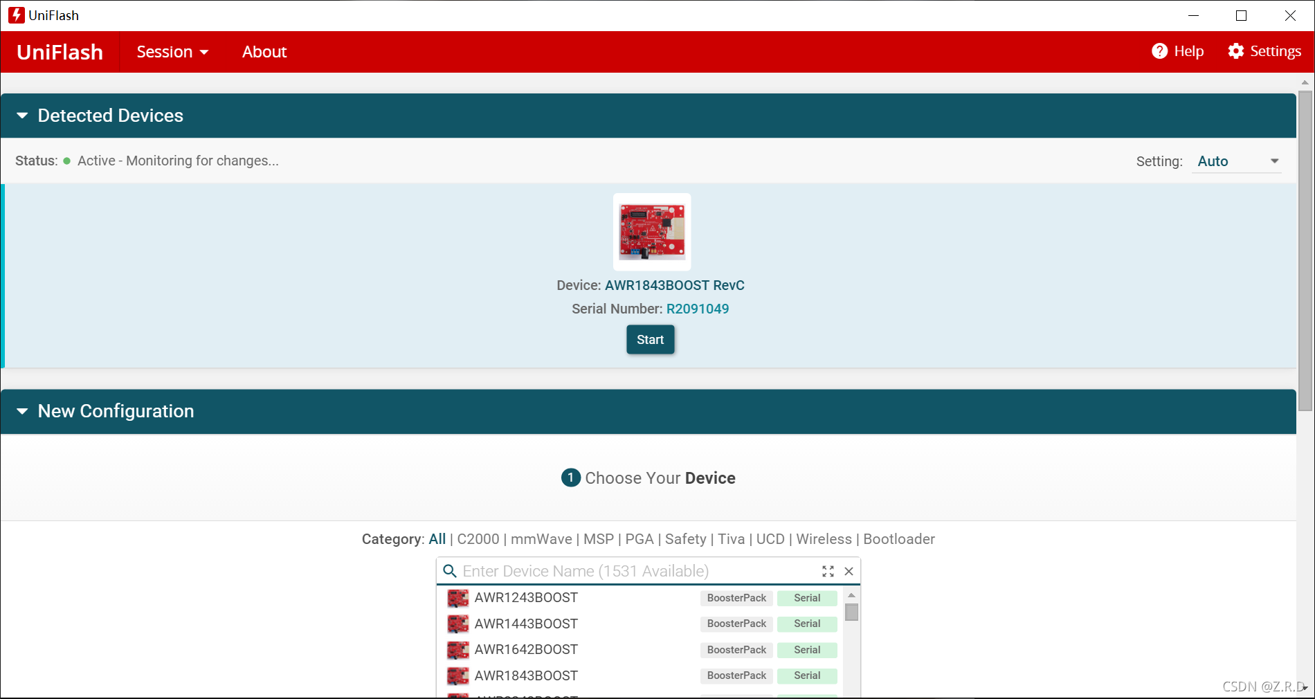
Task: Clear the device search with the X icon
Action: (x=849, y=571)
